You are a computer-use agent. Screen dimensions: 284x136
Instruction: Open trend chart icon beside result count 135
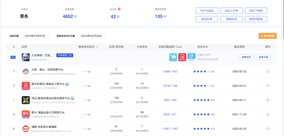point(165,17)
